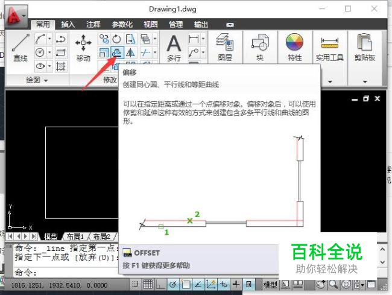Screen dimensions: 392x295
Task: Select the Polyline tool in the draw panel
Action: click(x=40, y=39)
